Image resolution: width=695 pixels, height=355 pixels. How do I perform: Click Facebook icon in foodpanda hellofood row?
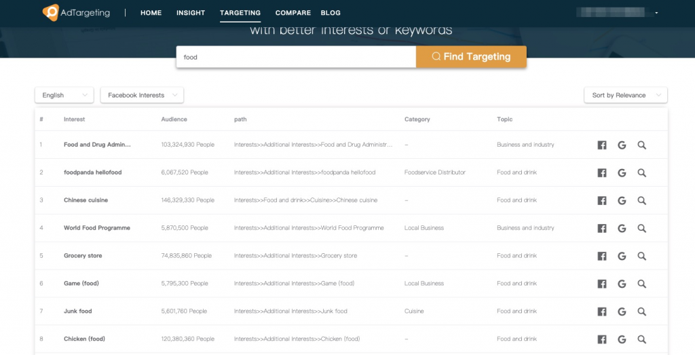[602, 173]
